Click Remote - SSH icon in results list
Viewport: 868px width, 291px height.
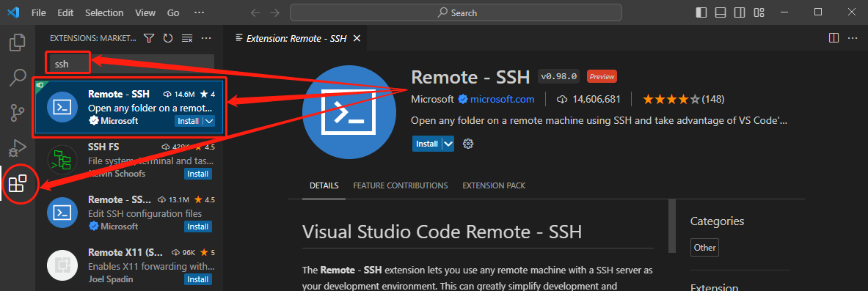tap(62, 107)
